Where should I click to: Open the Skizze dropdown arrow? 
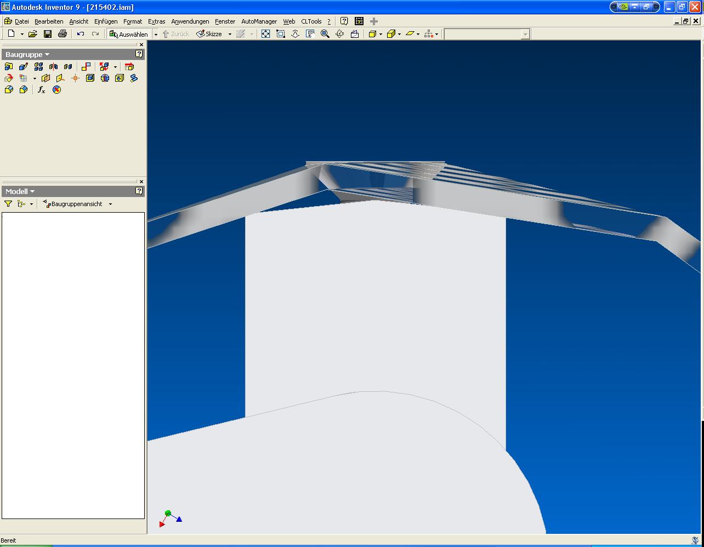230,34
